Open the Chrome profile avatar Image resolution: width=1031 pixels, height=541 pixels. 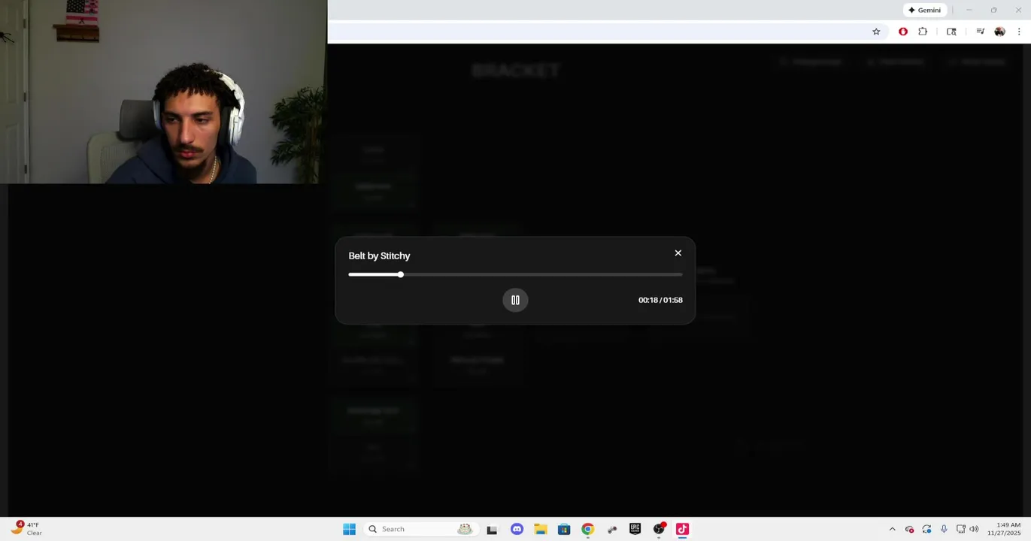(x=999, y=32)
